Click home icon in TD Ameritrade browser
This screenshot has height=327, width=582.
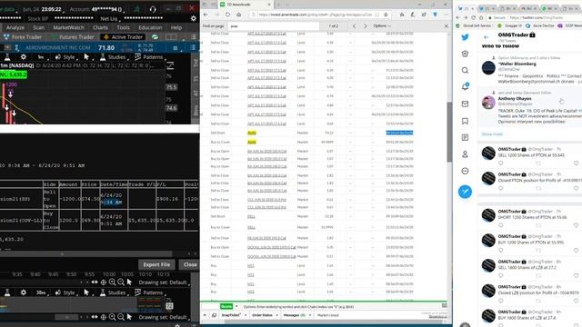(x=238, y=15)
